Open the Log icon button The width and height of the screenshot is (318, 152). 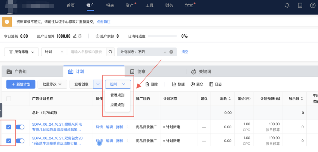click(x=216, y=84)
